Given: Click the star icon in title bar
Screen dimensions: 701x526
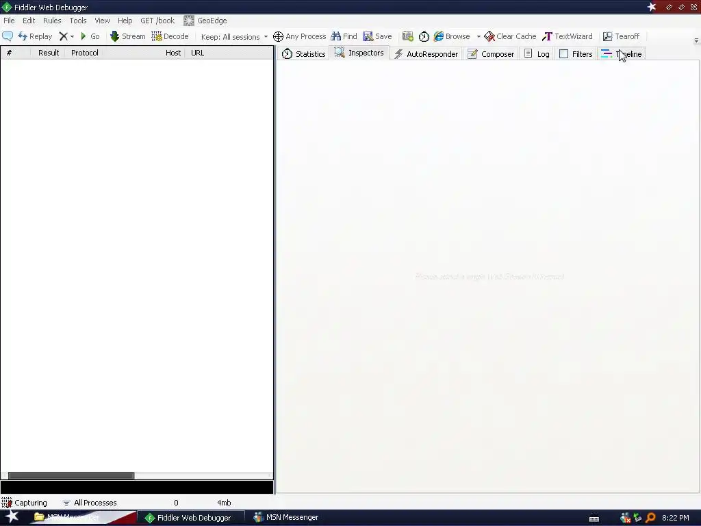Looking at the screenshot, I should pos(652,7).
